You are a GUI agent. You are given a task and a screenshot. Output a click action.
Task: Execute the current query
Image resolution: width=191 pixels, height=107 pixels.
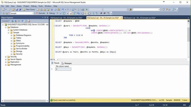point(41,13)
